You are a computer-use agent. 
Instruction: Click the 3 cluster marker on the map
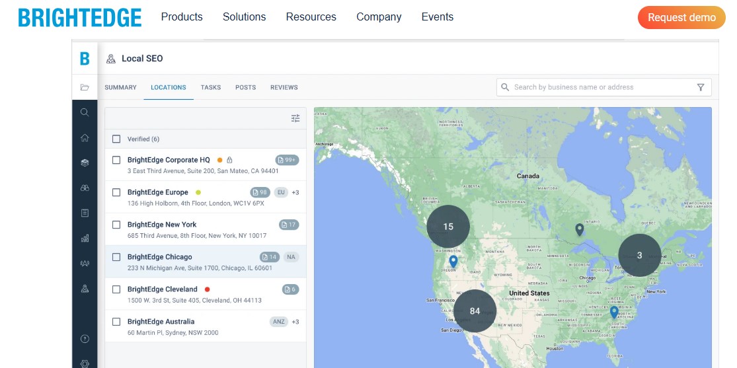[639, 255]
